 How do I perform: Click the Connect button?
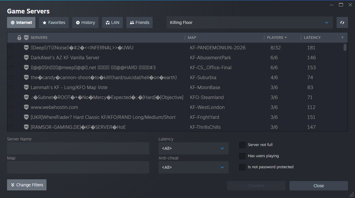(256, 186)
